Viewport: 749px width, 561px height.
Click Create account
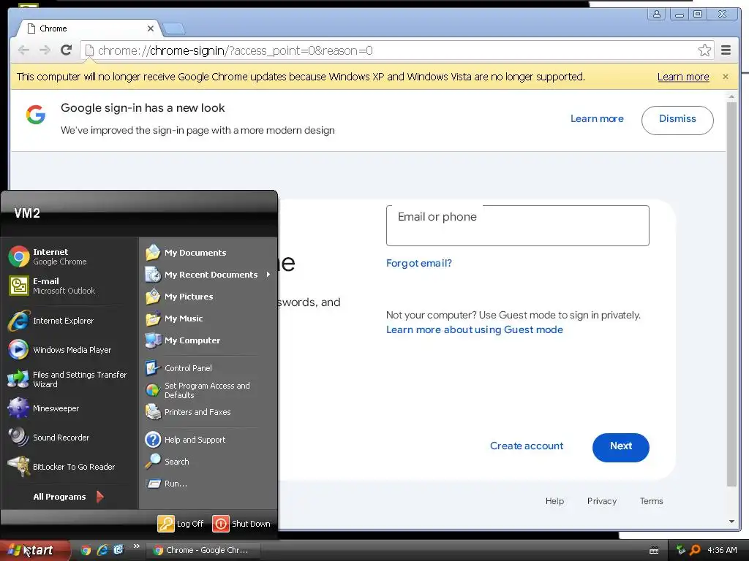[x=527, y=446]
